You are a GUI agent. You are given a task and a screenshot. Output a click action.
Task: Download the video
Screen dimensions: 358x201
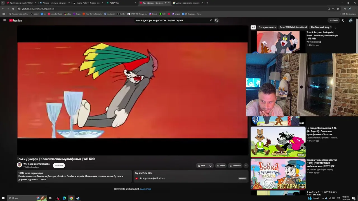click(235, 166)
